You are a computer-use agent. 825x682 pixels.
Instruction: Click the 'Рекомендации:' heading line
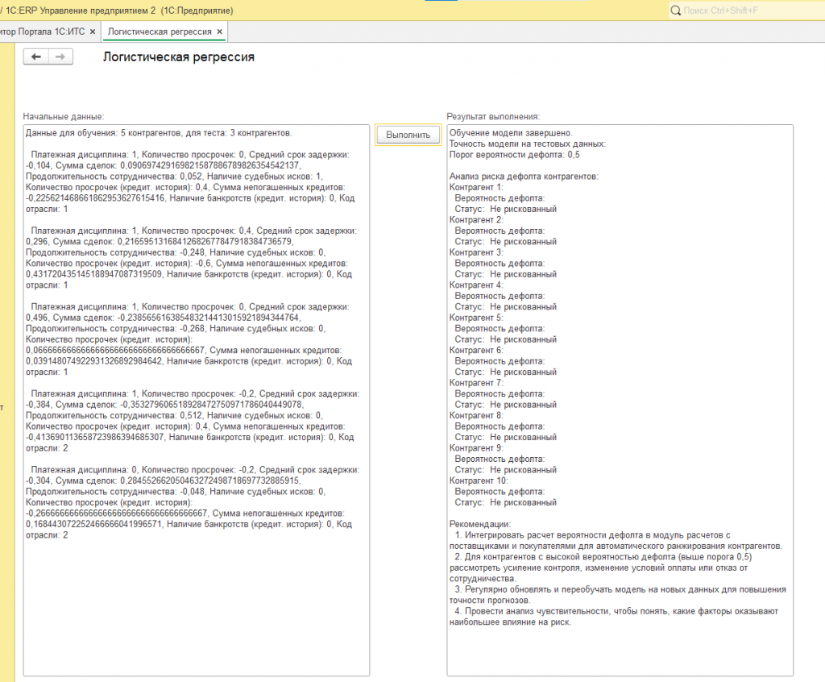[x=480, y=525]
